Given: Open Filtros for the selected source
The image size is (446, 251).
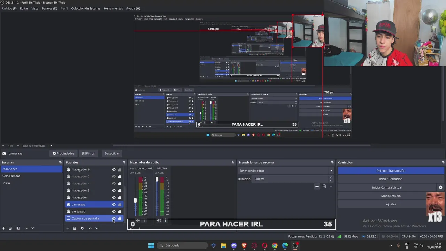Looking at the screenshot, I should [89, 153].
